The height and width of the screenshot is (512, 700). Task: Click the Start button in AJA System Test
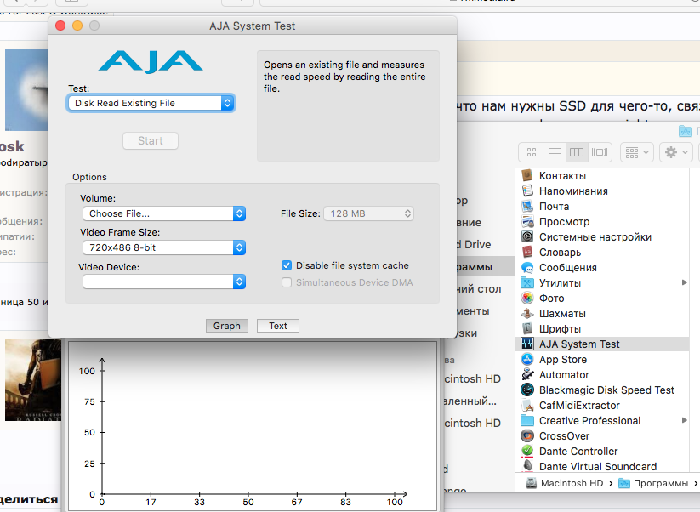click(x=151, y=140)
